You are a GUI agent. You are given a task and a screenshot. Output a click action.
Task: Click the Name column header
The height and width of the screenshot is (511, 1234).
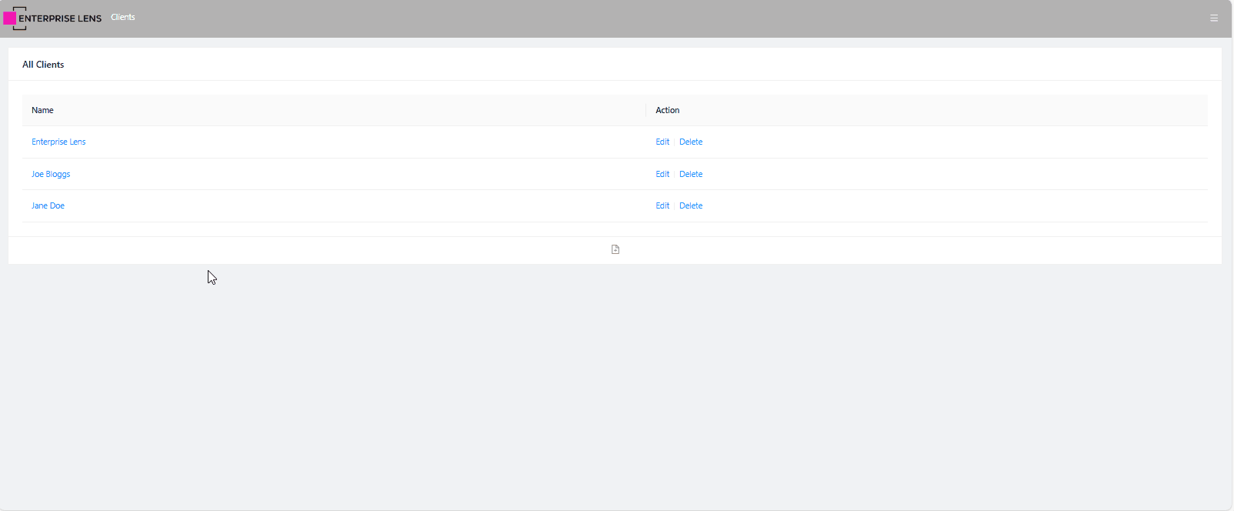42,111
